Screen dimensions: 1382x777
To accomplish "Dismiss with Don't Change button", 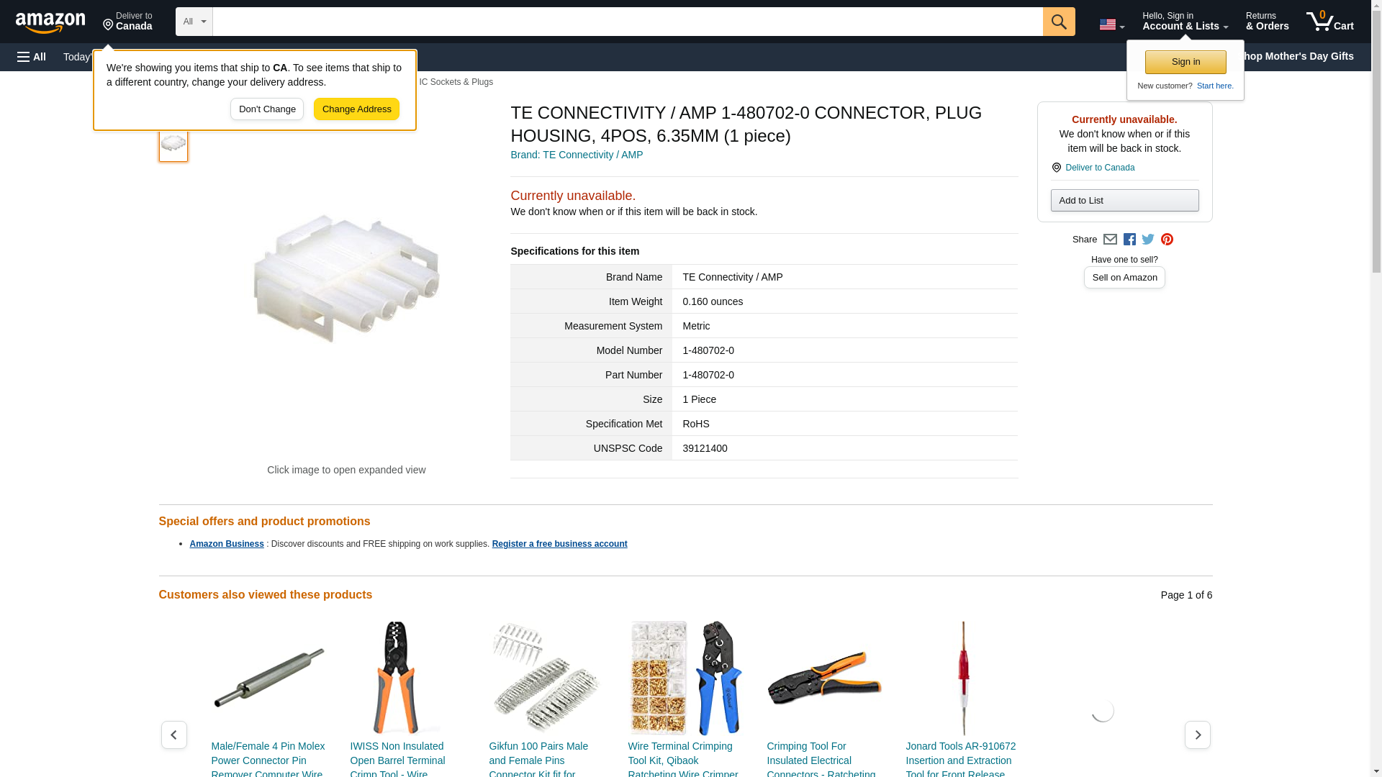I will [x=267, y=109].
